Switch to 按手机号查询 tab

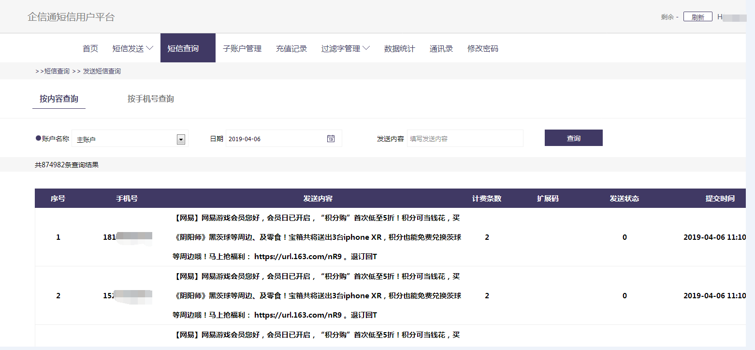[x=150, y=99]
